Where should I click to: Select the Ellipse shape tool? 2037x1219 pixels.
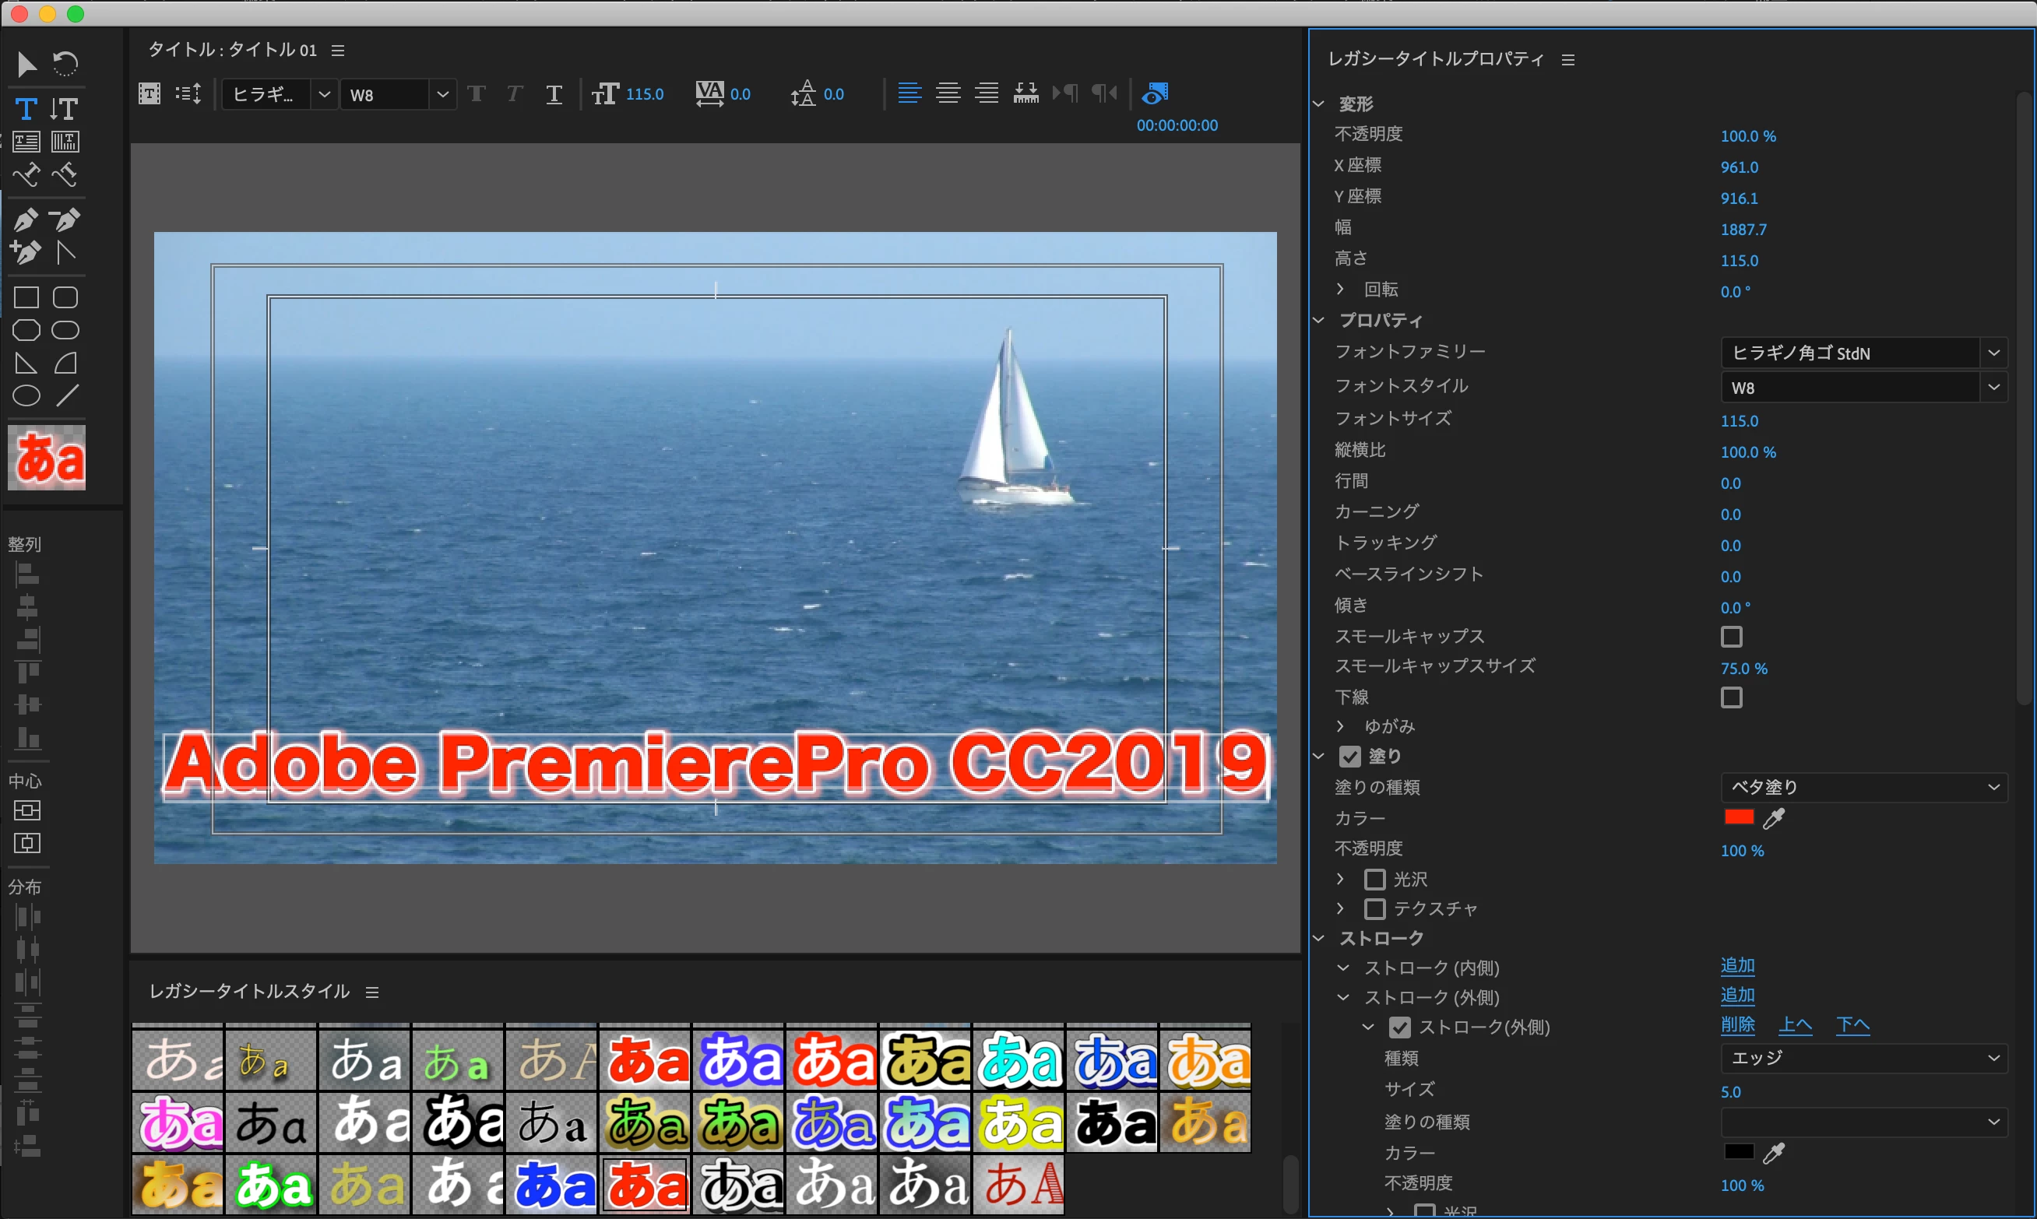pos(26,396)
